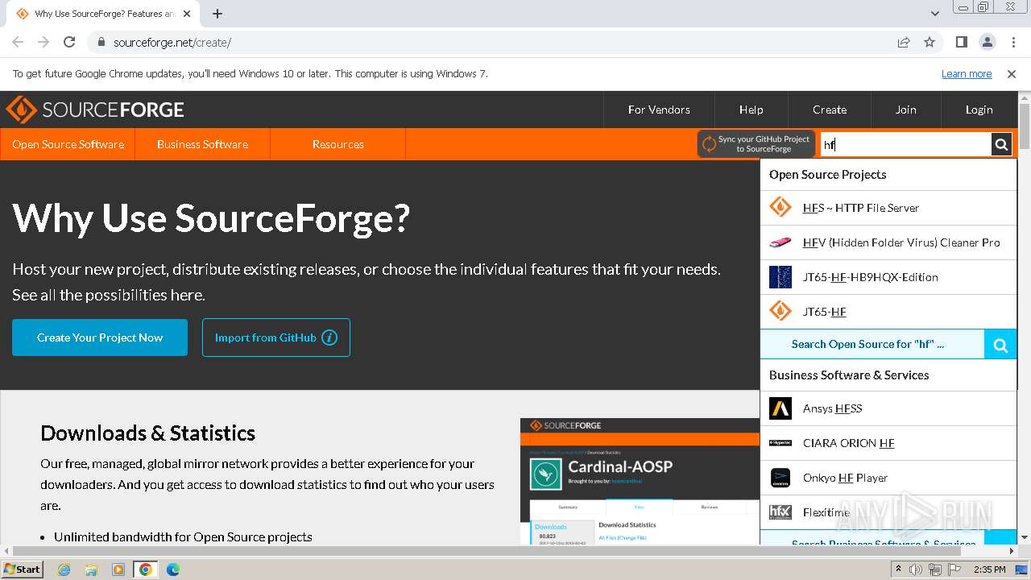Viewport: 1031px width, 580px height.
Task: Click the horizontal scrollbar right arrow
Action: pyautogui.click(x=1012, y=552)
